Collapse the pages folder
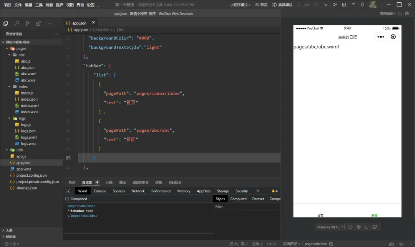The height and width of the screenshot is (247, 415). tap(7, 49)
